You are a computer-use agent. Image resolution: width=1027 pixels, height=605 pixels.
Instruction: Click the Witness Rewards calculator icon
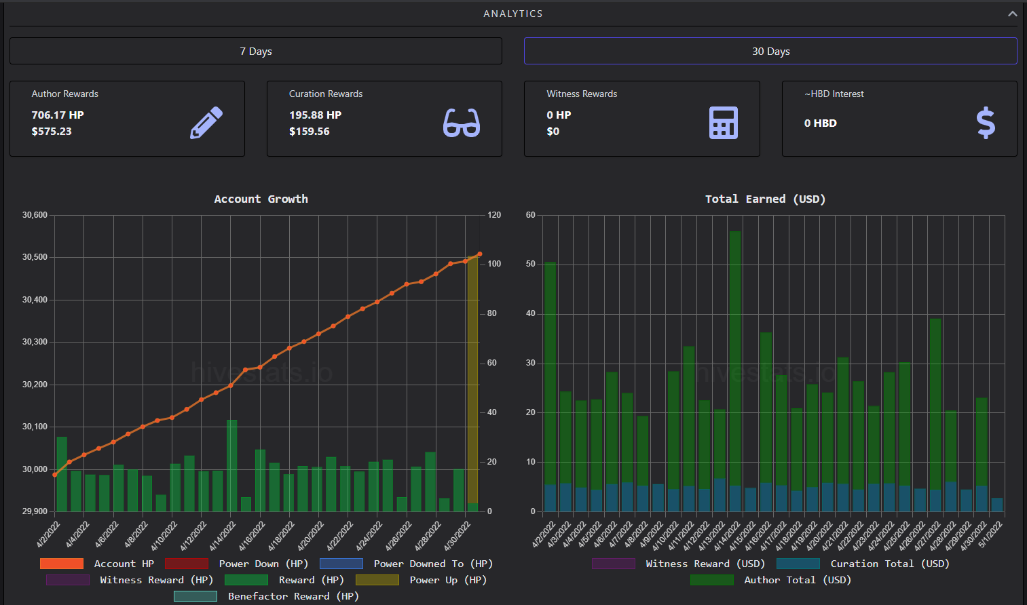pyautogui.click(x=724, y=123)
